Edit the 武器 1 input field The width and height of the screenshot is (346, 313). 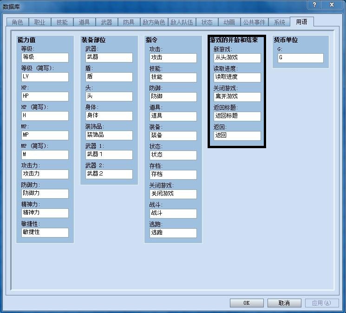pos(109,155)
